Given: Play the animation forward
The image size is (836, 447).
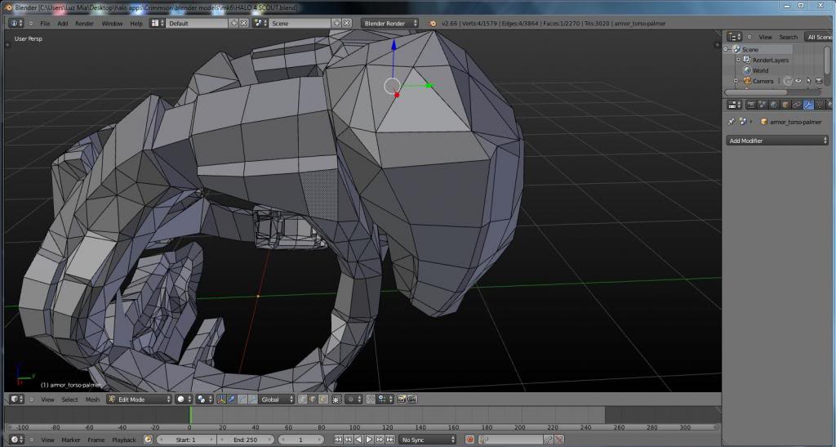Looking at the screenshot, I should click(x=368, y=440).
